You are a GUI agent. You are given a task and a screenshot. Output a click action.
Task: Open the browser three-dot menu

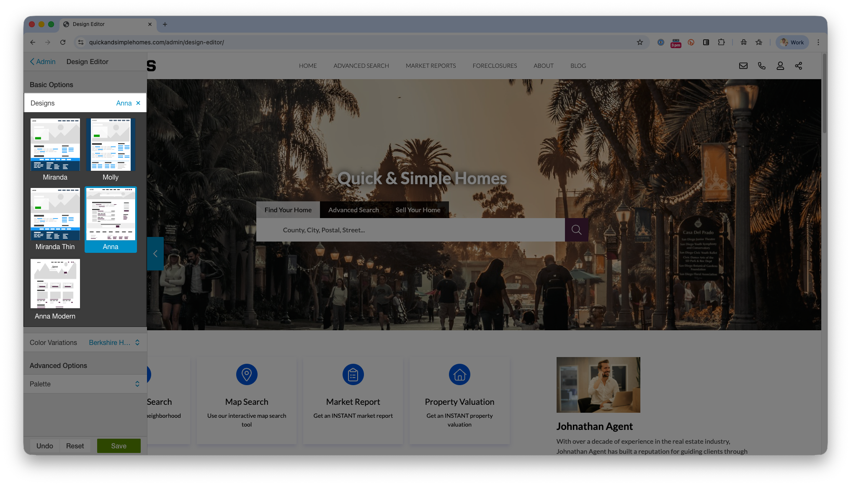tap(818, 42)
